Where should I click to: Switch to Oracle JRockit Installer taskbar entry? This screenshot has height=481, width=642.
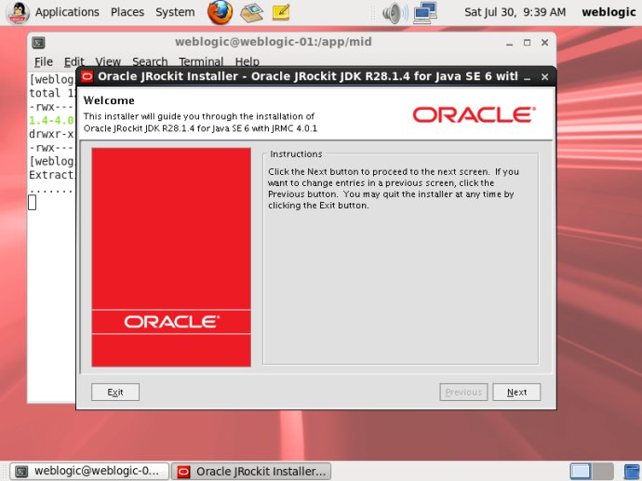pyautogui.click(x=251, y=471)
